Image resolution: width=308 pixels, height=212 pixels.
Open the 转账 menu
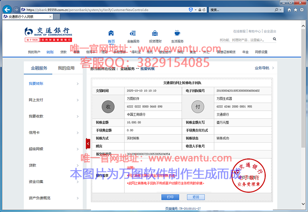[x=50, y=52]
